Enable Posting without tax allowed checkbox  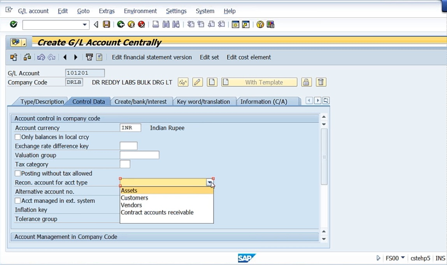[x=18, y=173]
